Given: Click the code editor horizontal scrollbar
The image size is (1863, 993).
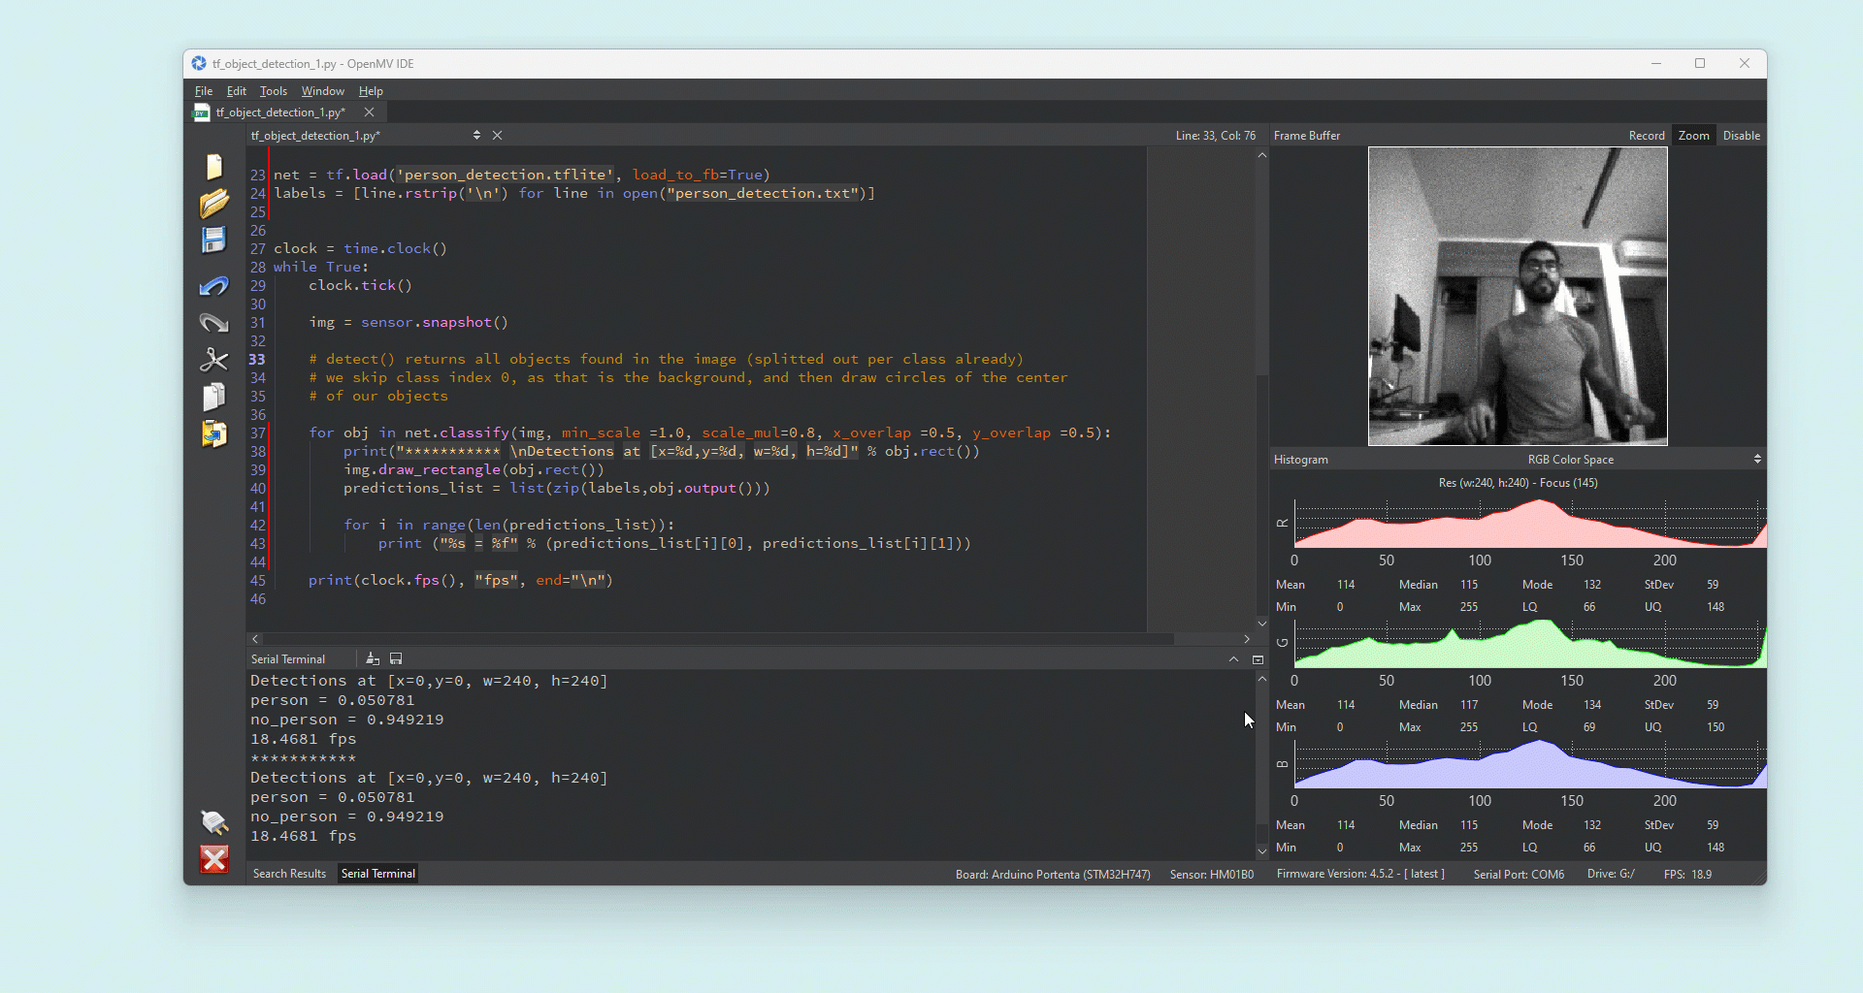Looking at the screenshot, I should point(718,639).
